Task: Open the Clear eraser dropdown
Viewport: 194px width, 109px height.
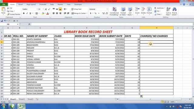Action: pyautogui.click(x=158, y=14)
